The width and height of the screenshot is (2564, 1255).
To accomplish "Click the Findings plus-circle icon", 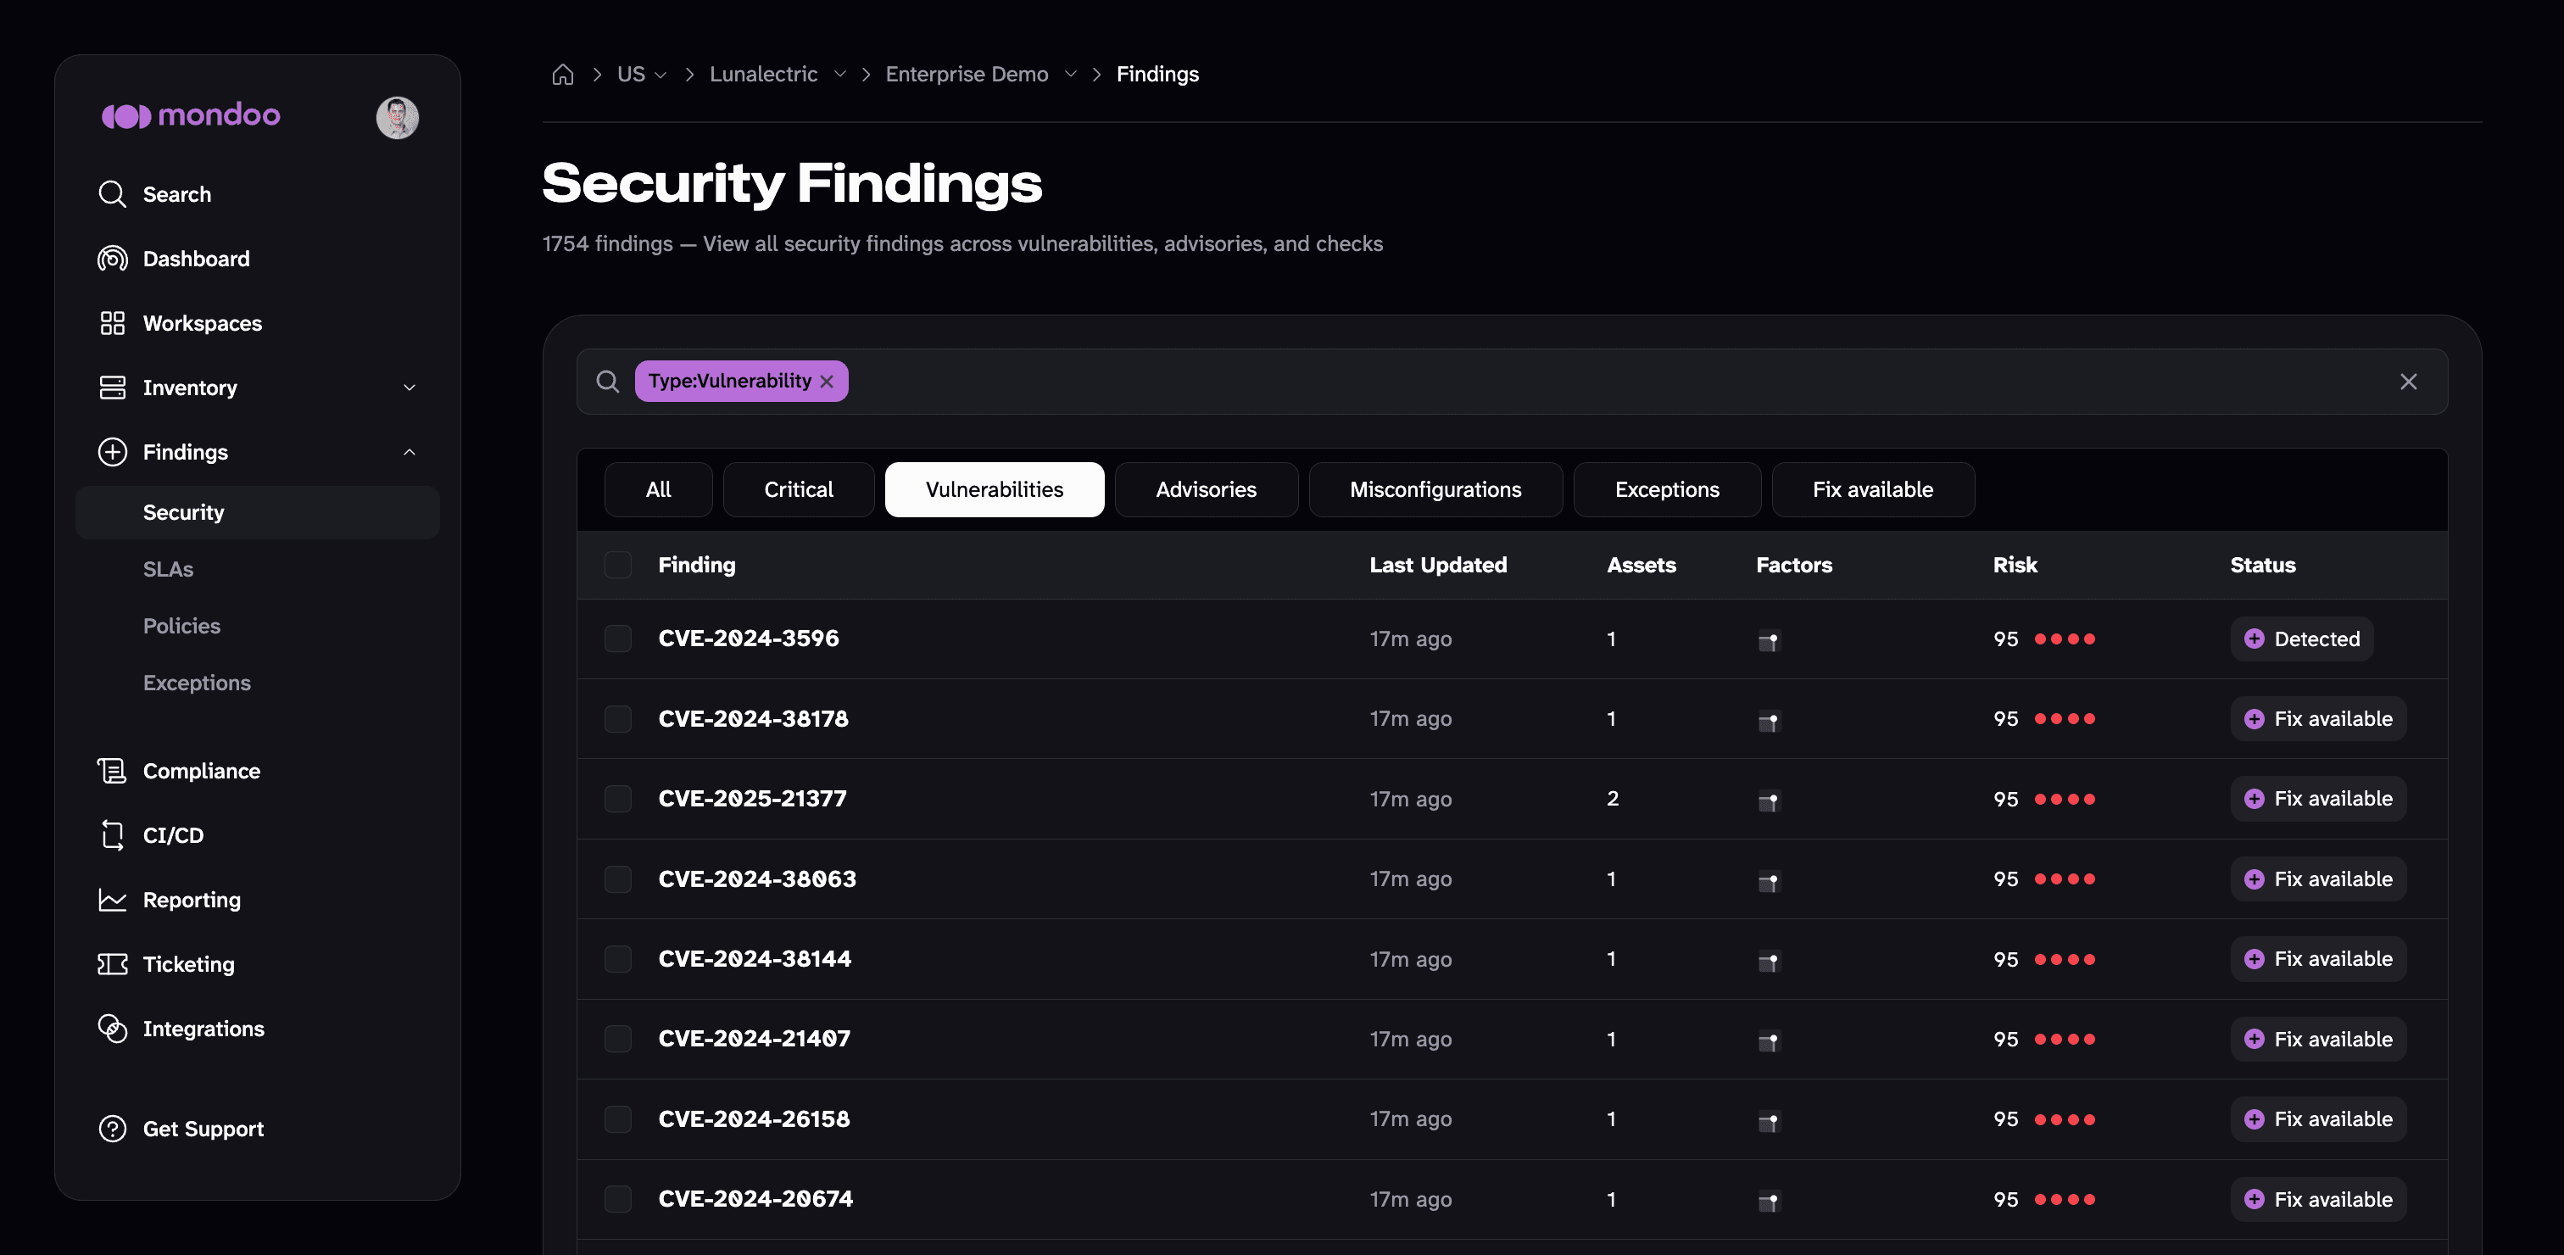I will coord(113,452).
